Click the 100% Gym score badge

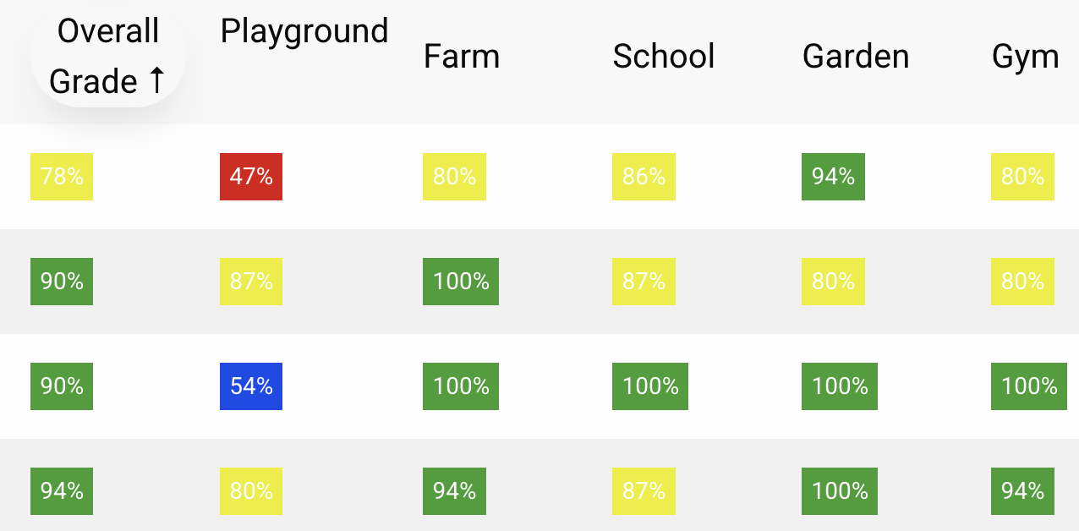coord(1029,386)
